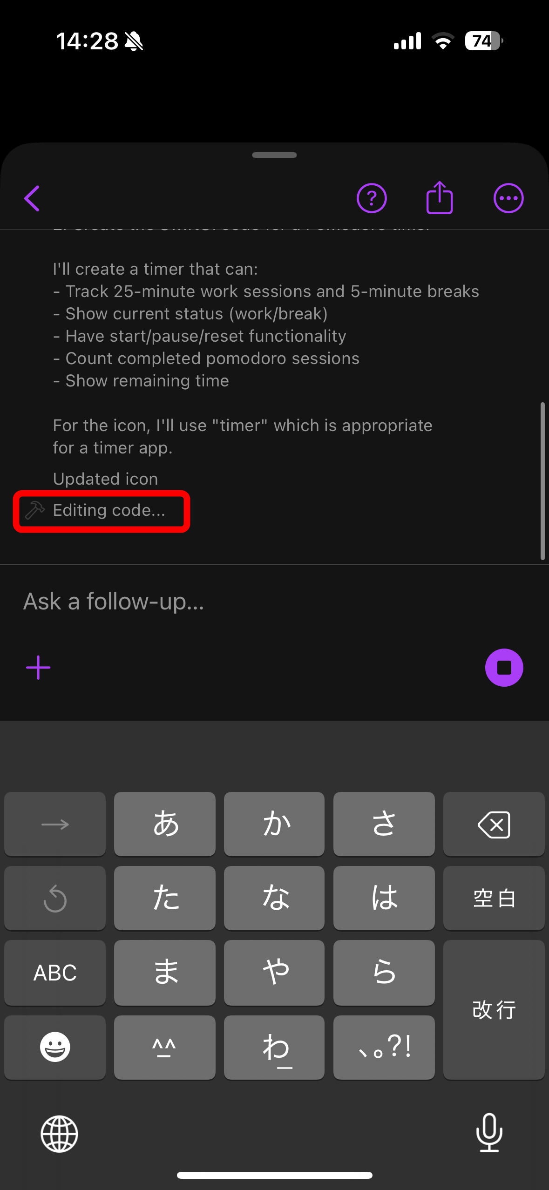549x1190 pixels.
Task: Tap the right arrow key on keyboard
Action: click(x=55, y=824)
